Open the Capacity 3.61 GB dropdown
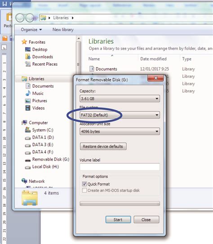 [120, 99]
